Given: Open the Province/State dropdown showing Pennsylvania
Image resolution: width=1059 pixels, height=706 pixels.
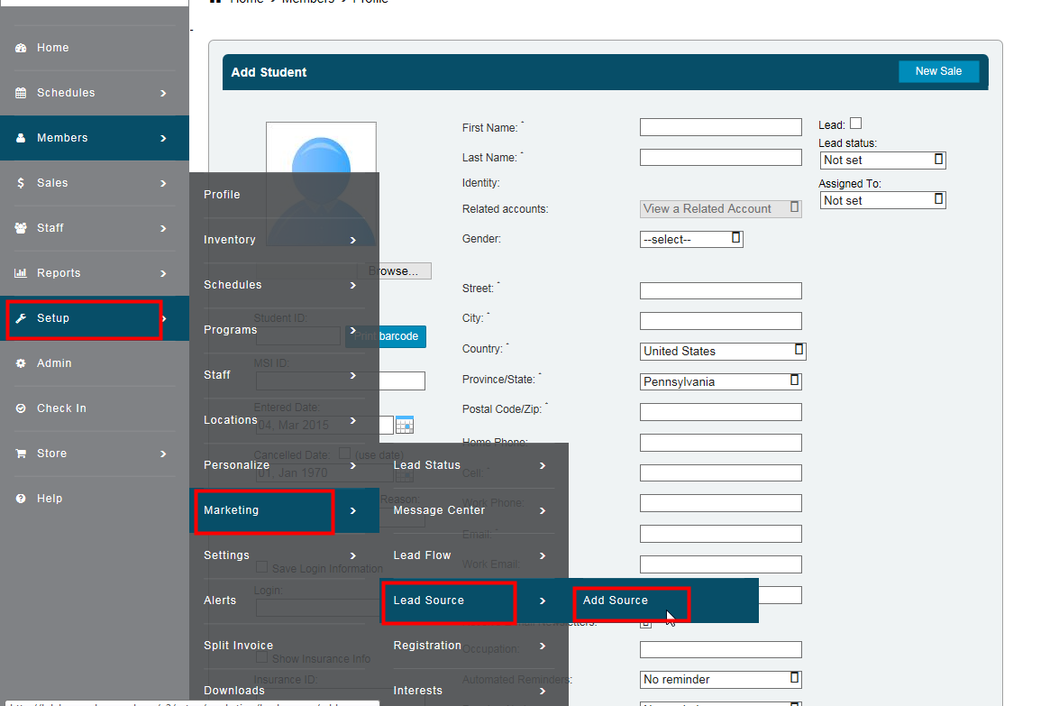Looking at the screenshot, I should point(720,381).
